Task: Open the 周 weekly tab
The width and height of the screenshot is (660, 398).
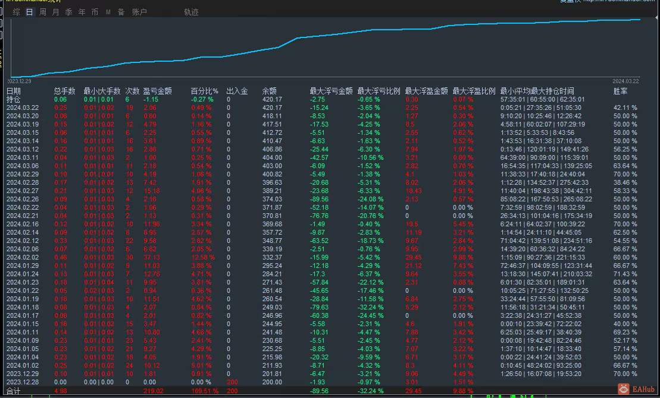Action: 43,12
